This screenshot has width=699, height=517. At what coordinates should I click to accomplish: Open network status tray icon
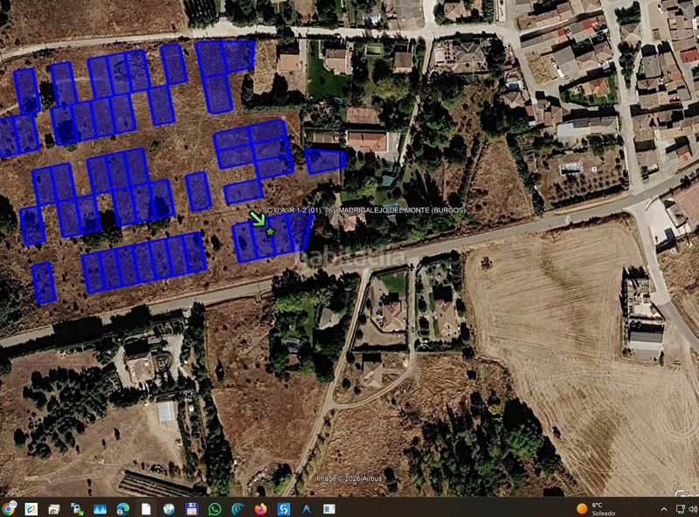point(681,509)
